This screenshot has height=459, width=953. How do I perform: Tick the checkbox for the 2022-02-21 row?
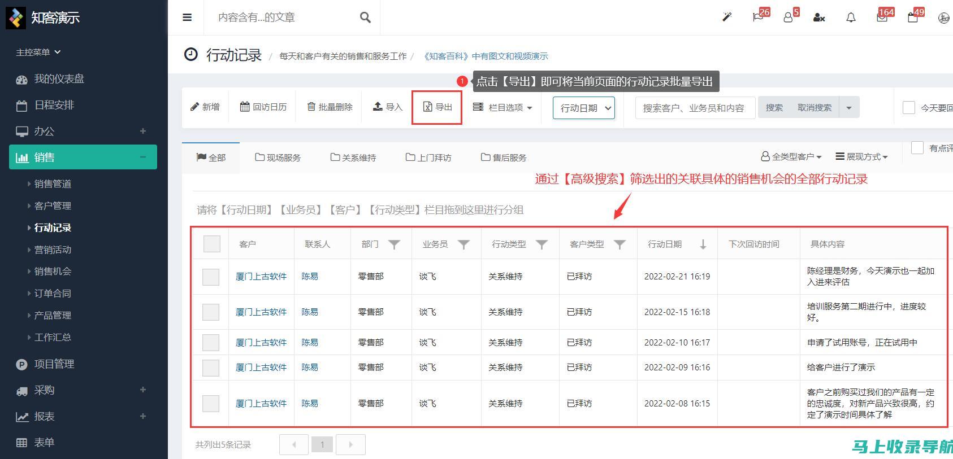tap(211, 277)
